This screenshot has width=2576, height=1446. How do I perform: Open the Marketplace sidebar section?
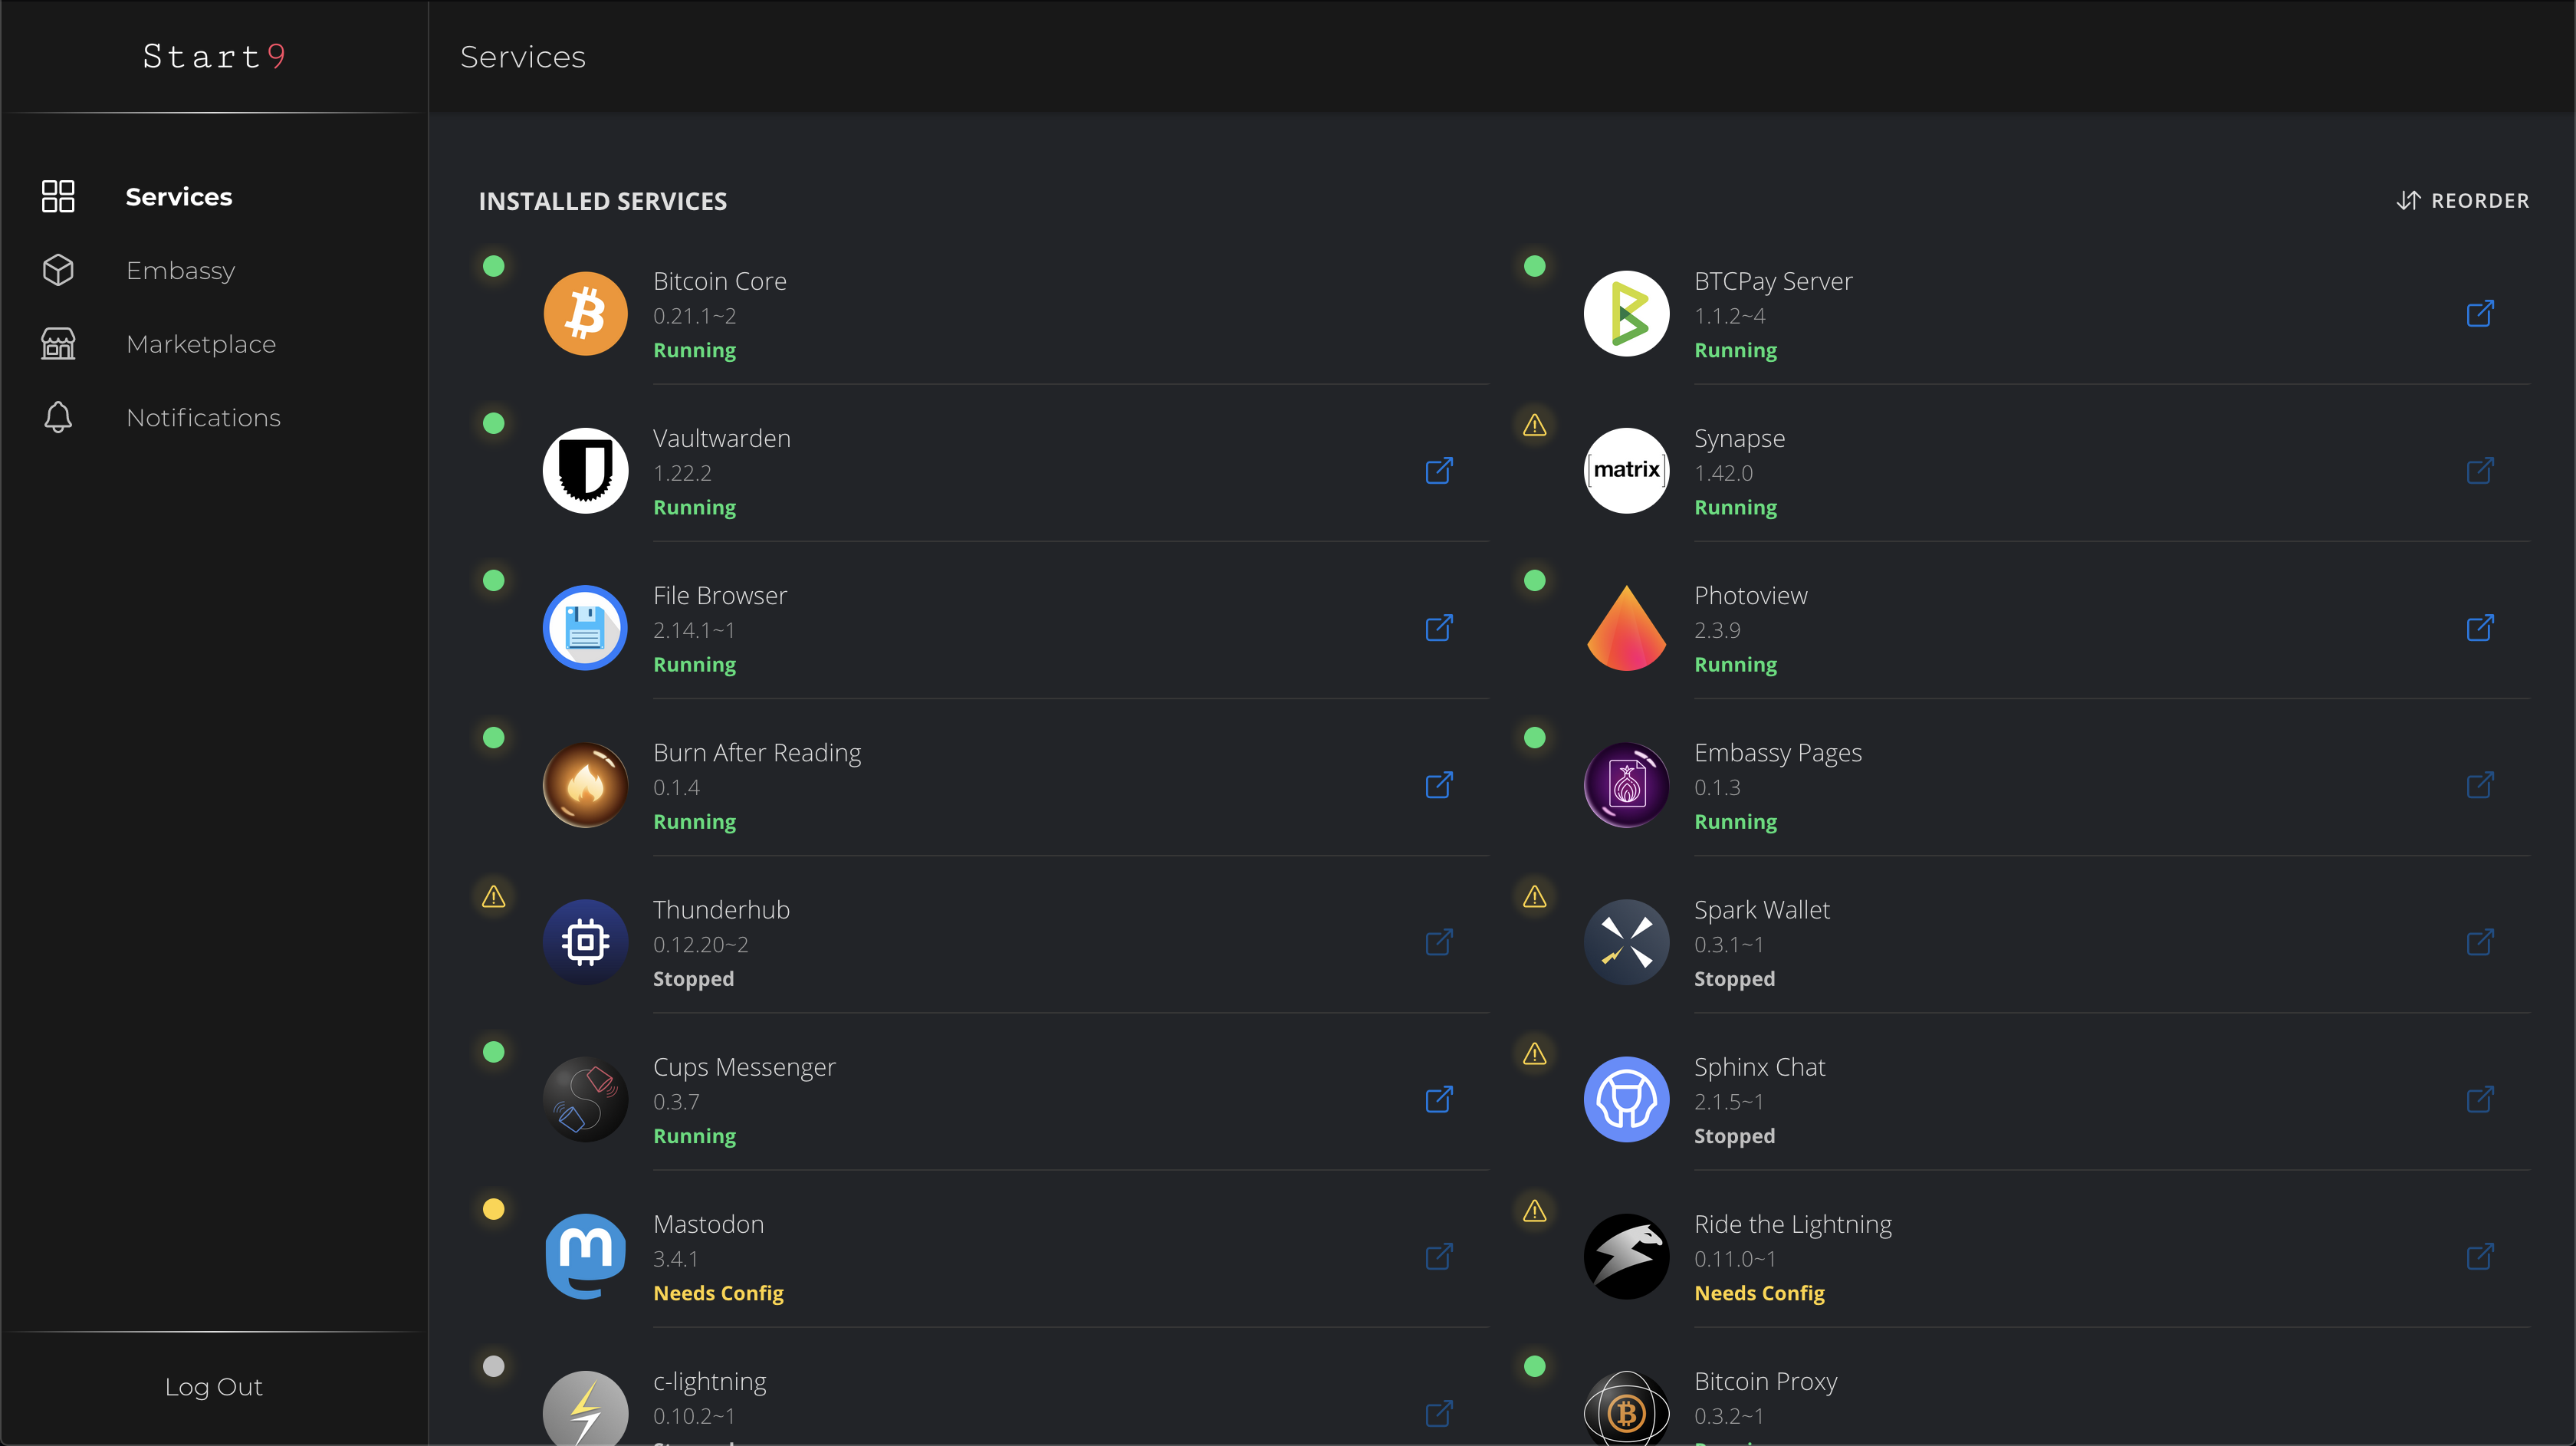200,344
